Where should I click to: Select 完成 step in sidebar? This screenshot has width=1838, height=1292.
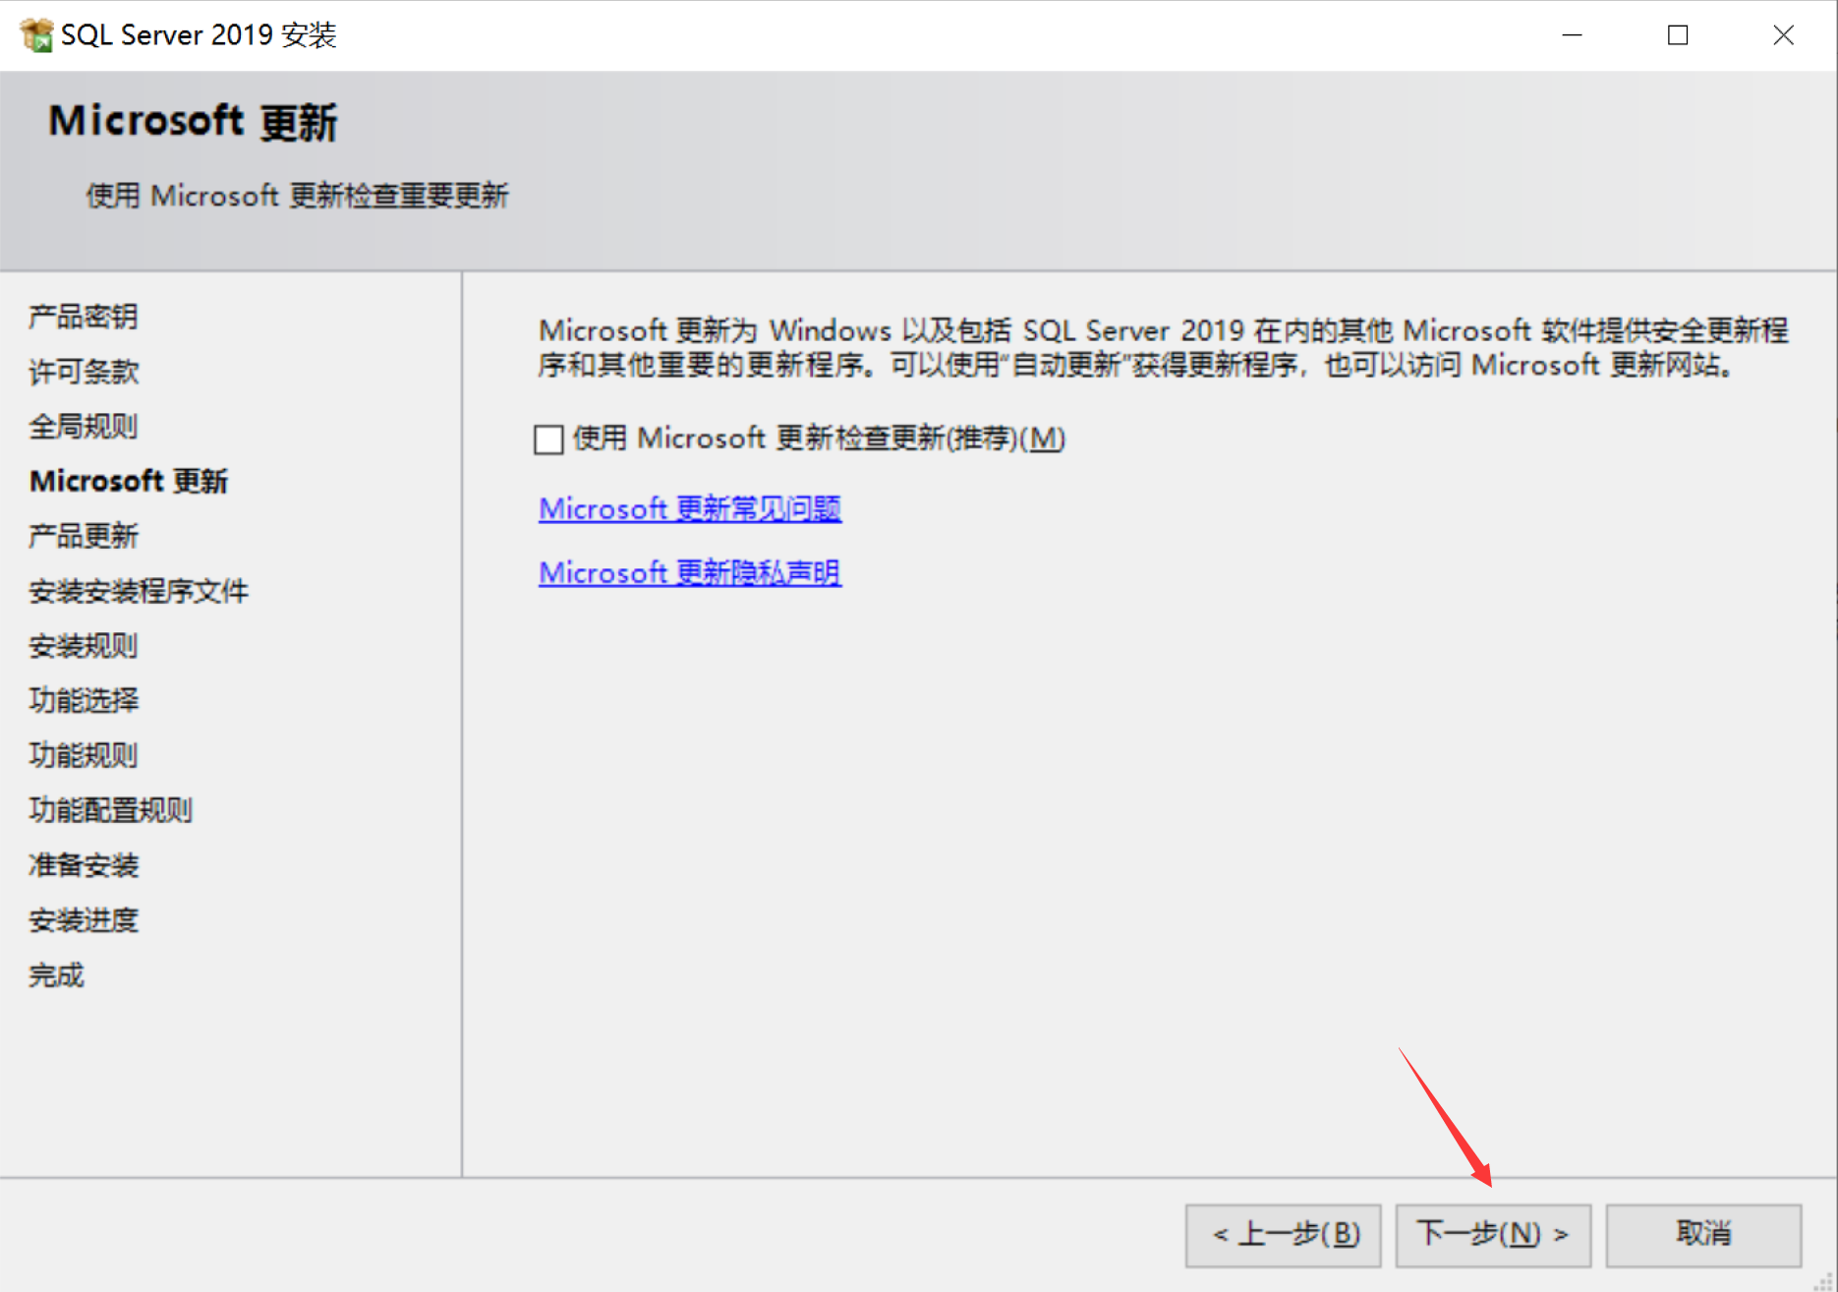tap(56, 975)
